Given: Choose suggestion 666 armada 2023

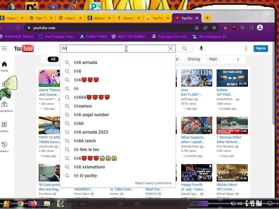Looking at the screenshot, I should coord(118,132).
